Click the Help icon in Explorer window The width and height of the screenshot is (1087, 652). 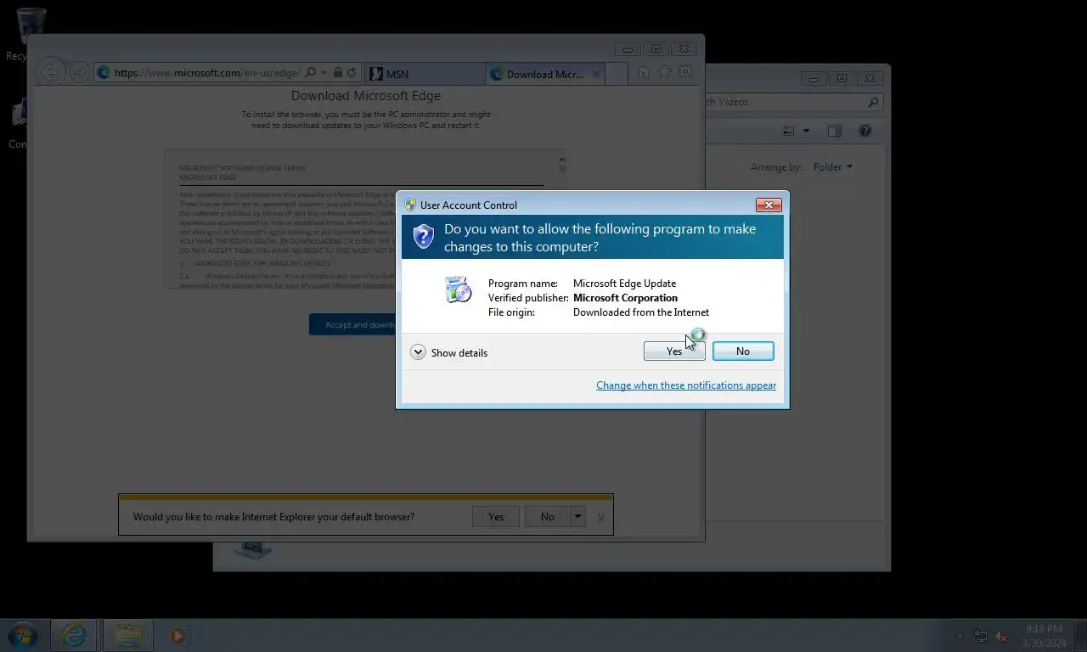[x=865, y=131]
